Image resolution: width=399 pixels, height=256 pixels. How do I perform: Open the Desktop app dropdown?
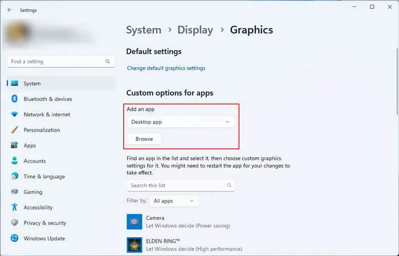181,122
